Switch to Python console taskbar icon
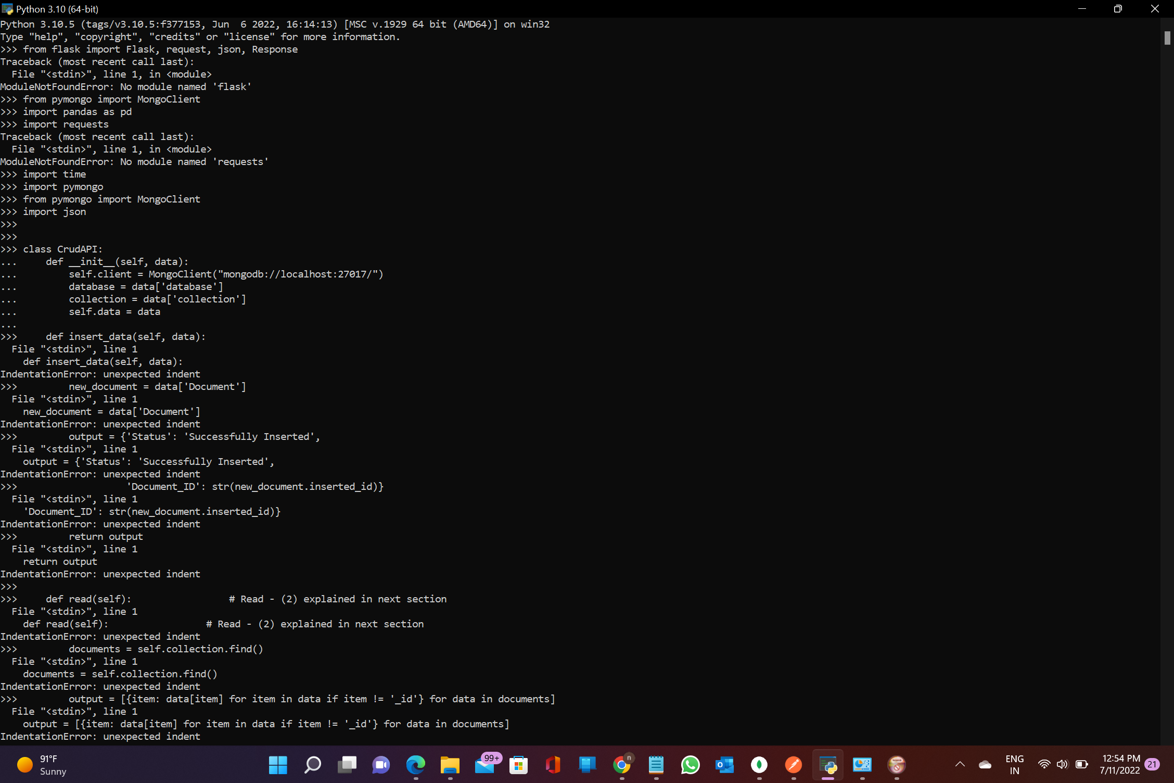 coord(827,765)
